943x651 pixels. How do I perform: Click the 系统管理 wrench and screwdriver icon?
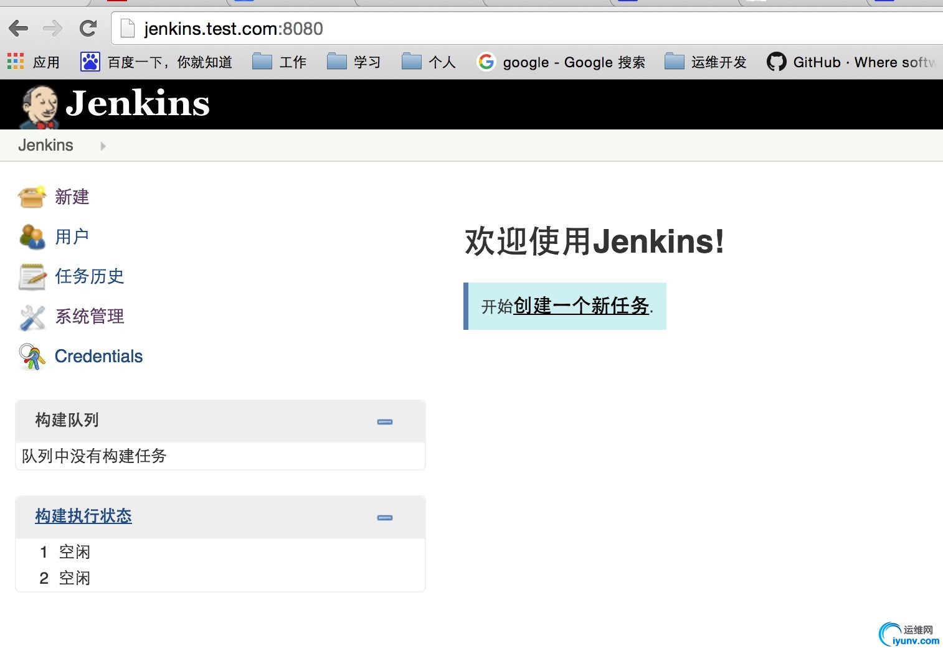point(32,317)
